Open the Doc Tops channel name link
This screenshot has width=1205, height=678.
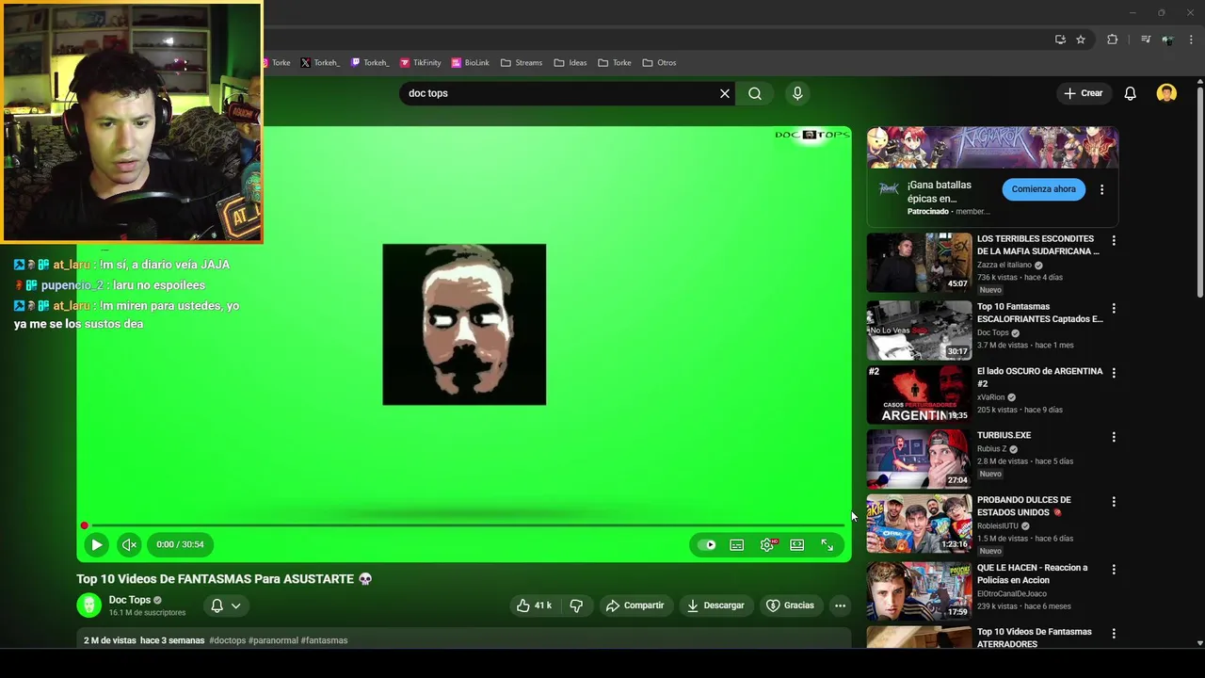tap(129, 600)
